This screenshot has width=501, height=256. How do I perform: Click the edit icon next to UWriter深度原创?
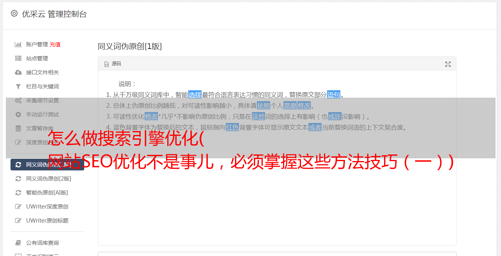[18, 207]
